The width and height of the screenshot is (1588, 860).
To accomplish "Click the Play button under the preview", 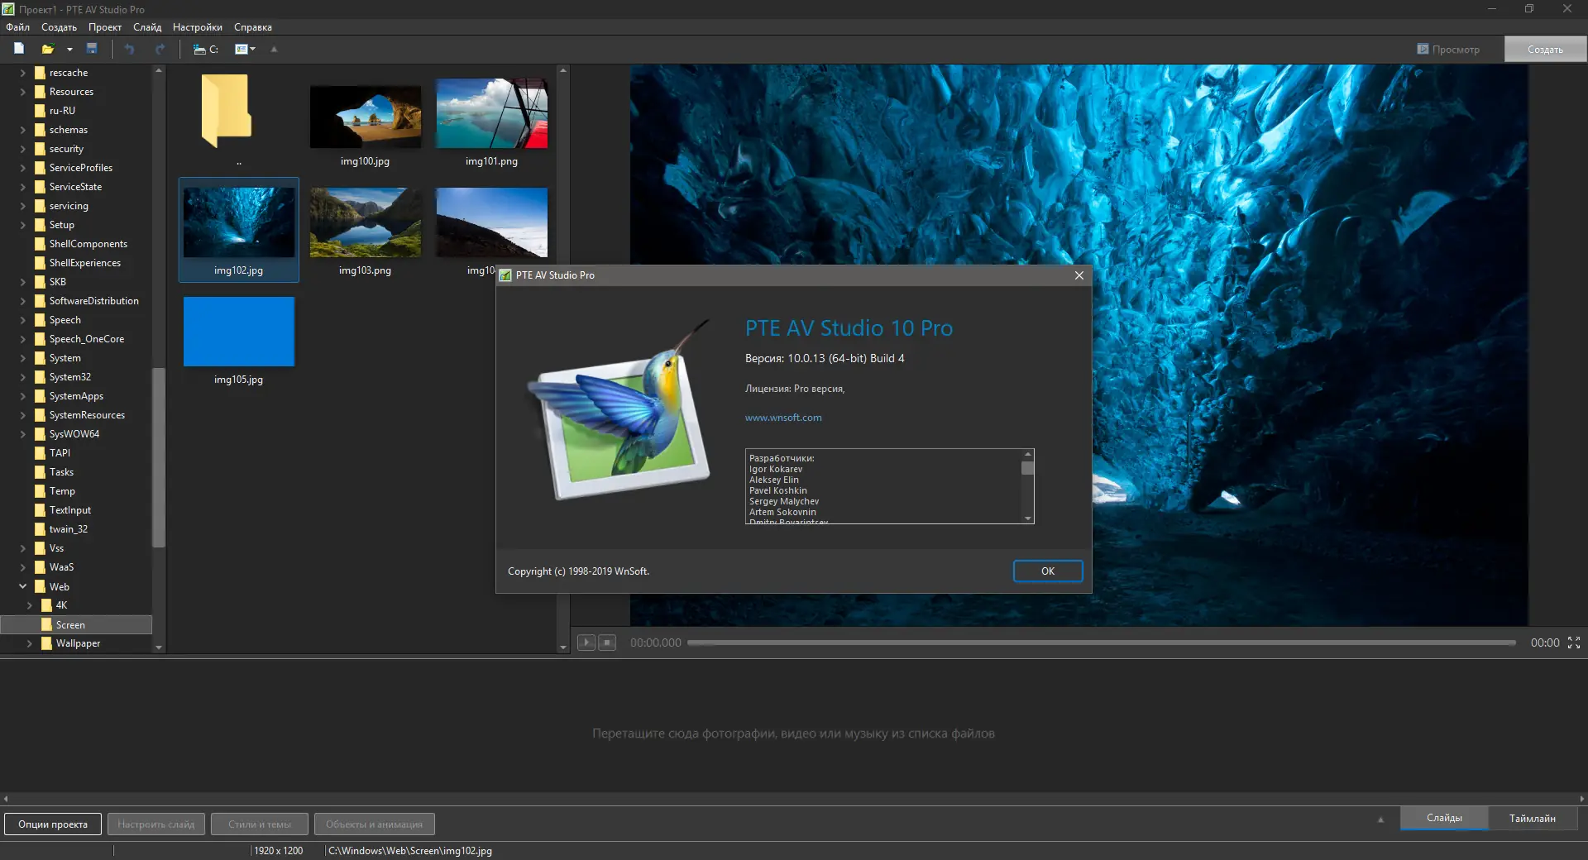I will pyautogui.click(x=586, y=643).
